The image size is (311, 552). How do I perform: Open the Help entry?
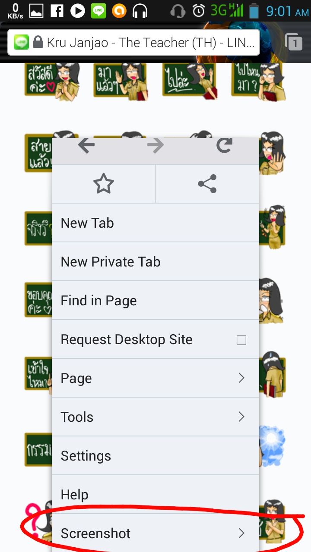coord(155,495)
